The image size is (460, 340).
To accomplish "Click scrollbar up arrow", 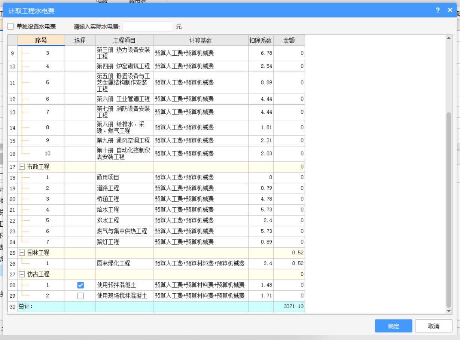I will [449, 38].
